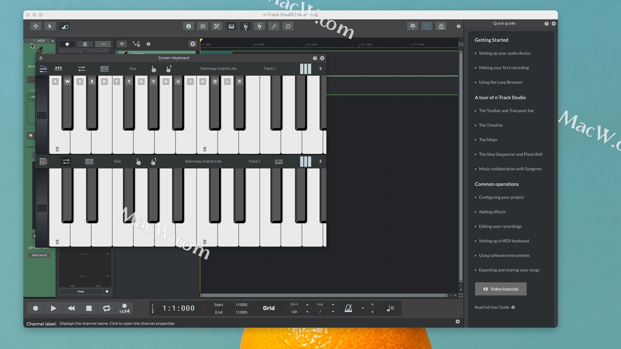Select the 1 - MIDI channel tab
Image resolution: width=621 pixels, height=349 pixels.
(x=39, y=41)
